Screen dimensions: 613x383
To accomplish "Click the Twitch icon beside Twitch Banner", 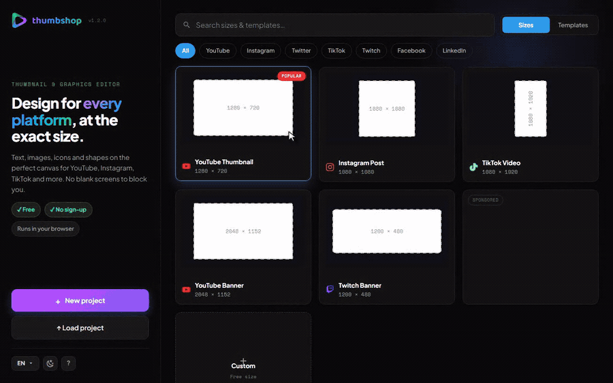I will [330, 289].
